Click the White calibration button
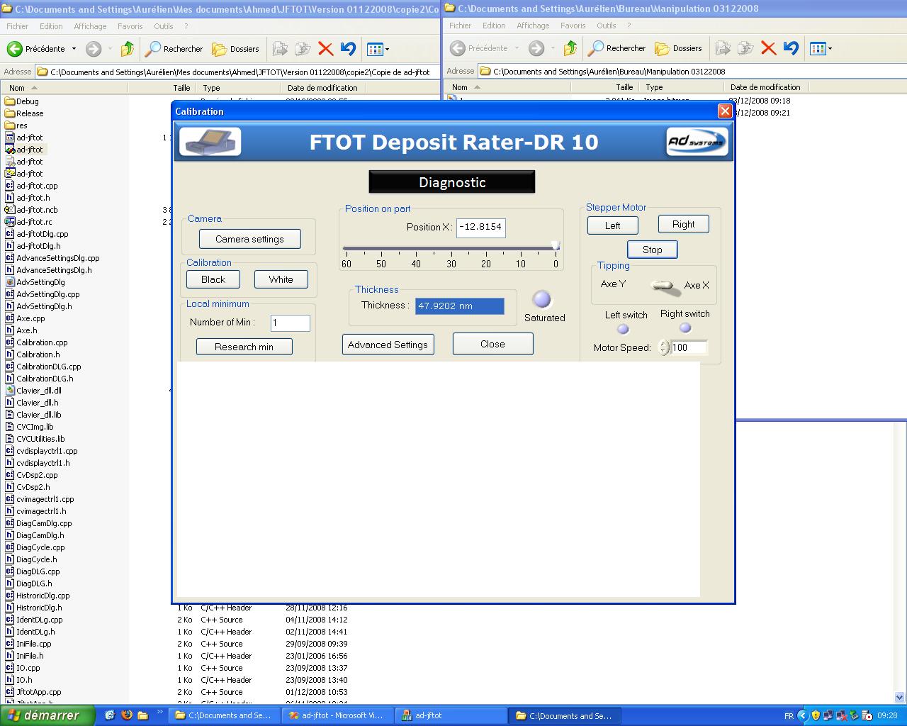 (281, 279)
